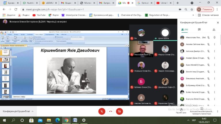Open more options for Анохіна Світлана
This screenshot has width=221, height=124.
(x=214, y=44)
